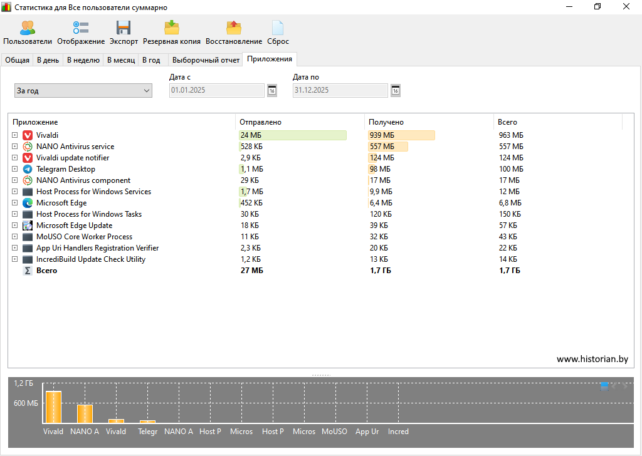Open calendar picker for Дата по

coord(396,91)
